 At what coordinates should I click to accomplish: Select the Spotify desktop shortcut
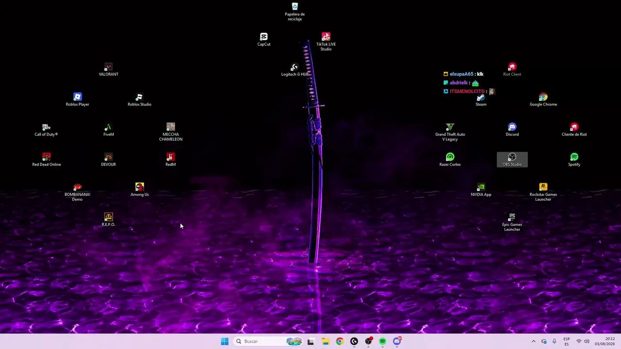pos(574,160)
